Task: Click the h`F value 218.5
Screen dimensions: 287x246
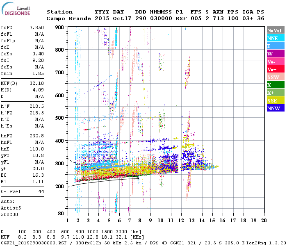Action: pyautogui.click(x=36, y=106)
